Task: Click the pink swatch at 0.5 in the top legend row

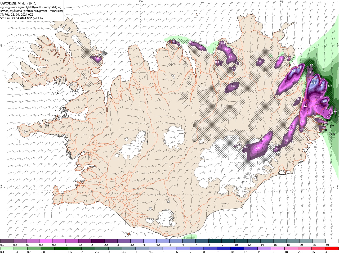Action: pos(46,241)
